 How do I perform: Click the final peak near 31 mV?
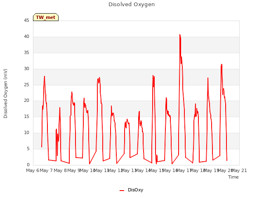pos(222,64)
